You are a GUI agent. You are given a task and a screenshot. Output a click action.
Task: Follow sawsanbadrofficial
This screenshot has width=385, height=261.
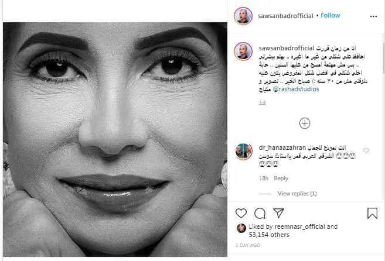pos(331,15)
